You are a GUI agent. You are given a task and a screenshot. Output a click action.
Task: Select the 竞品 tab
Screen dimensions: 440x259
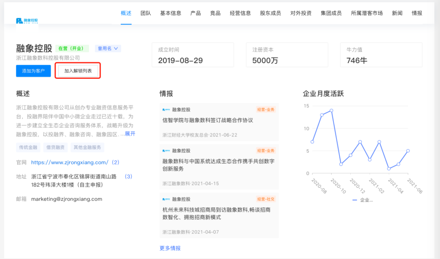click(x=215, y=13)
